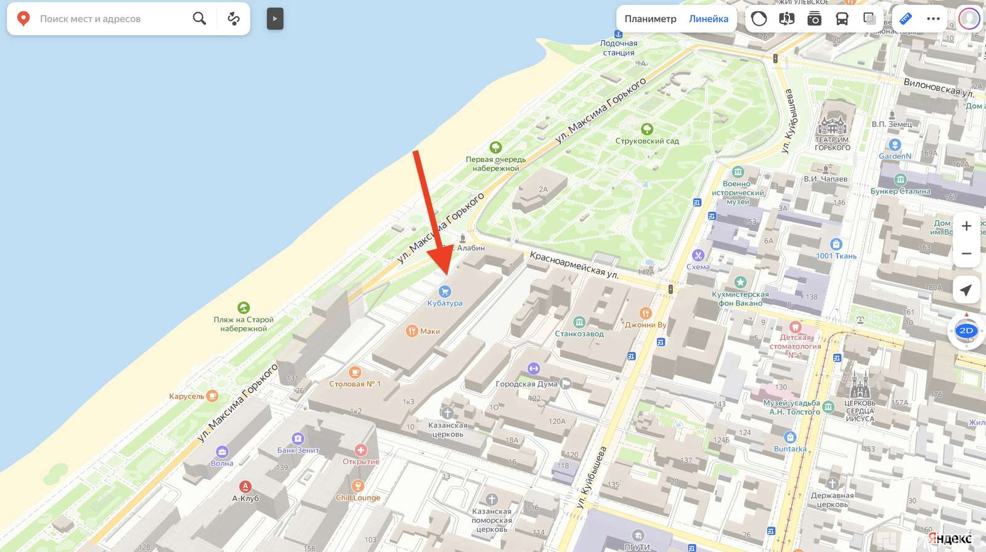Open map layers selector icon

(x=870, y=18)
